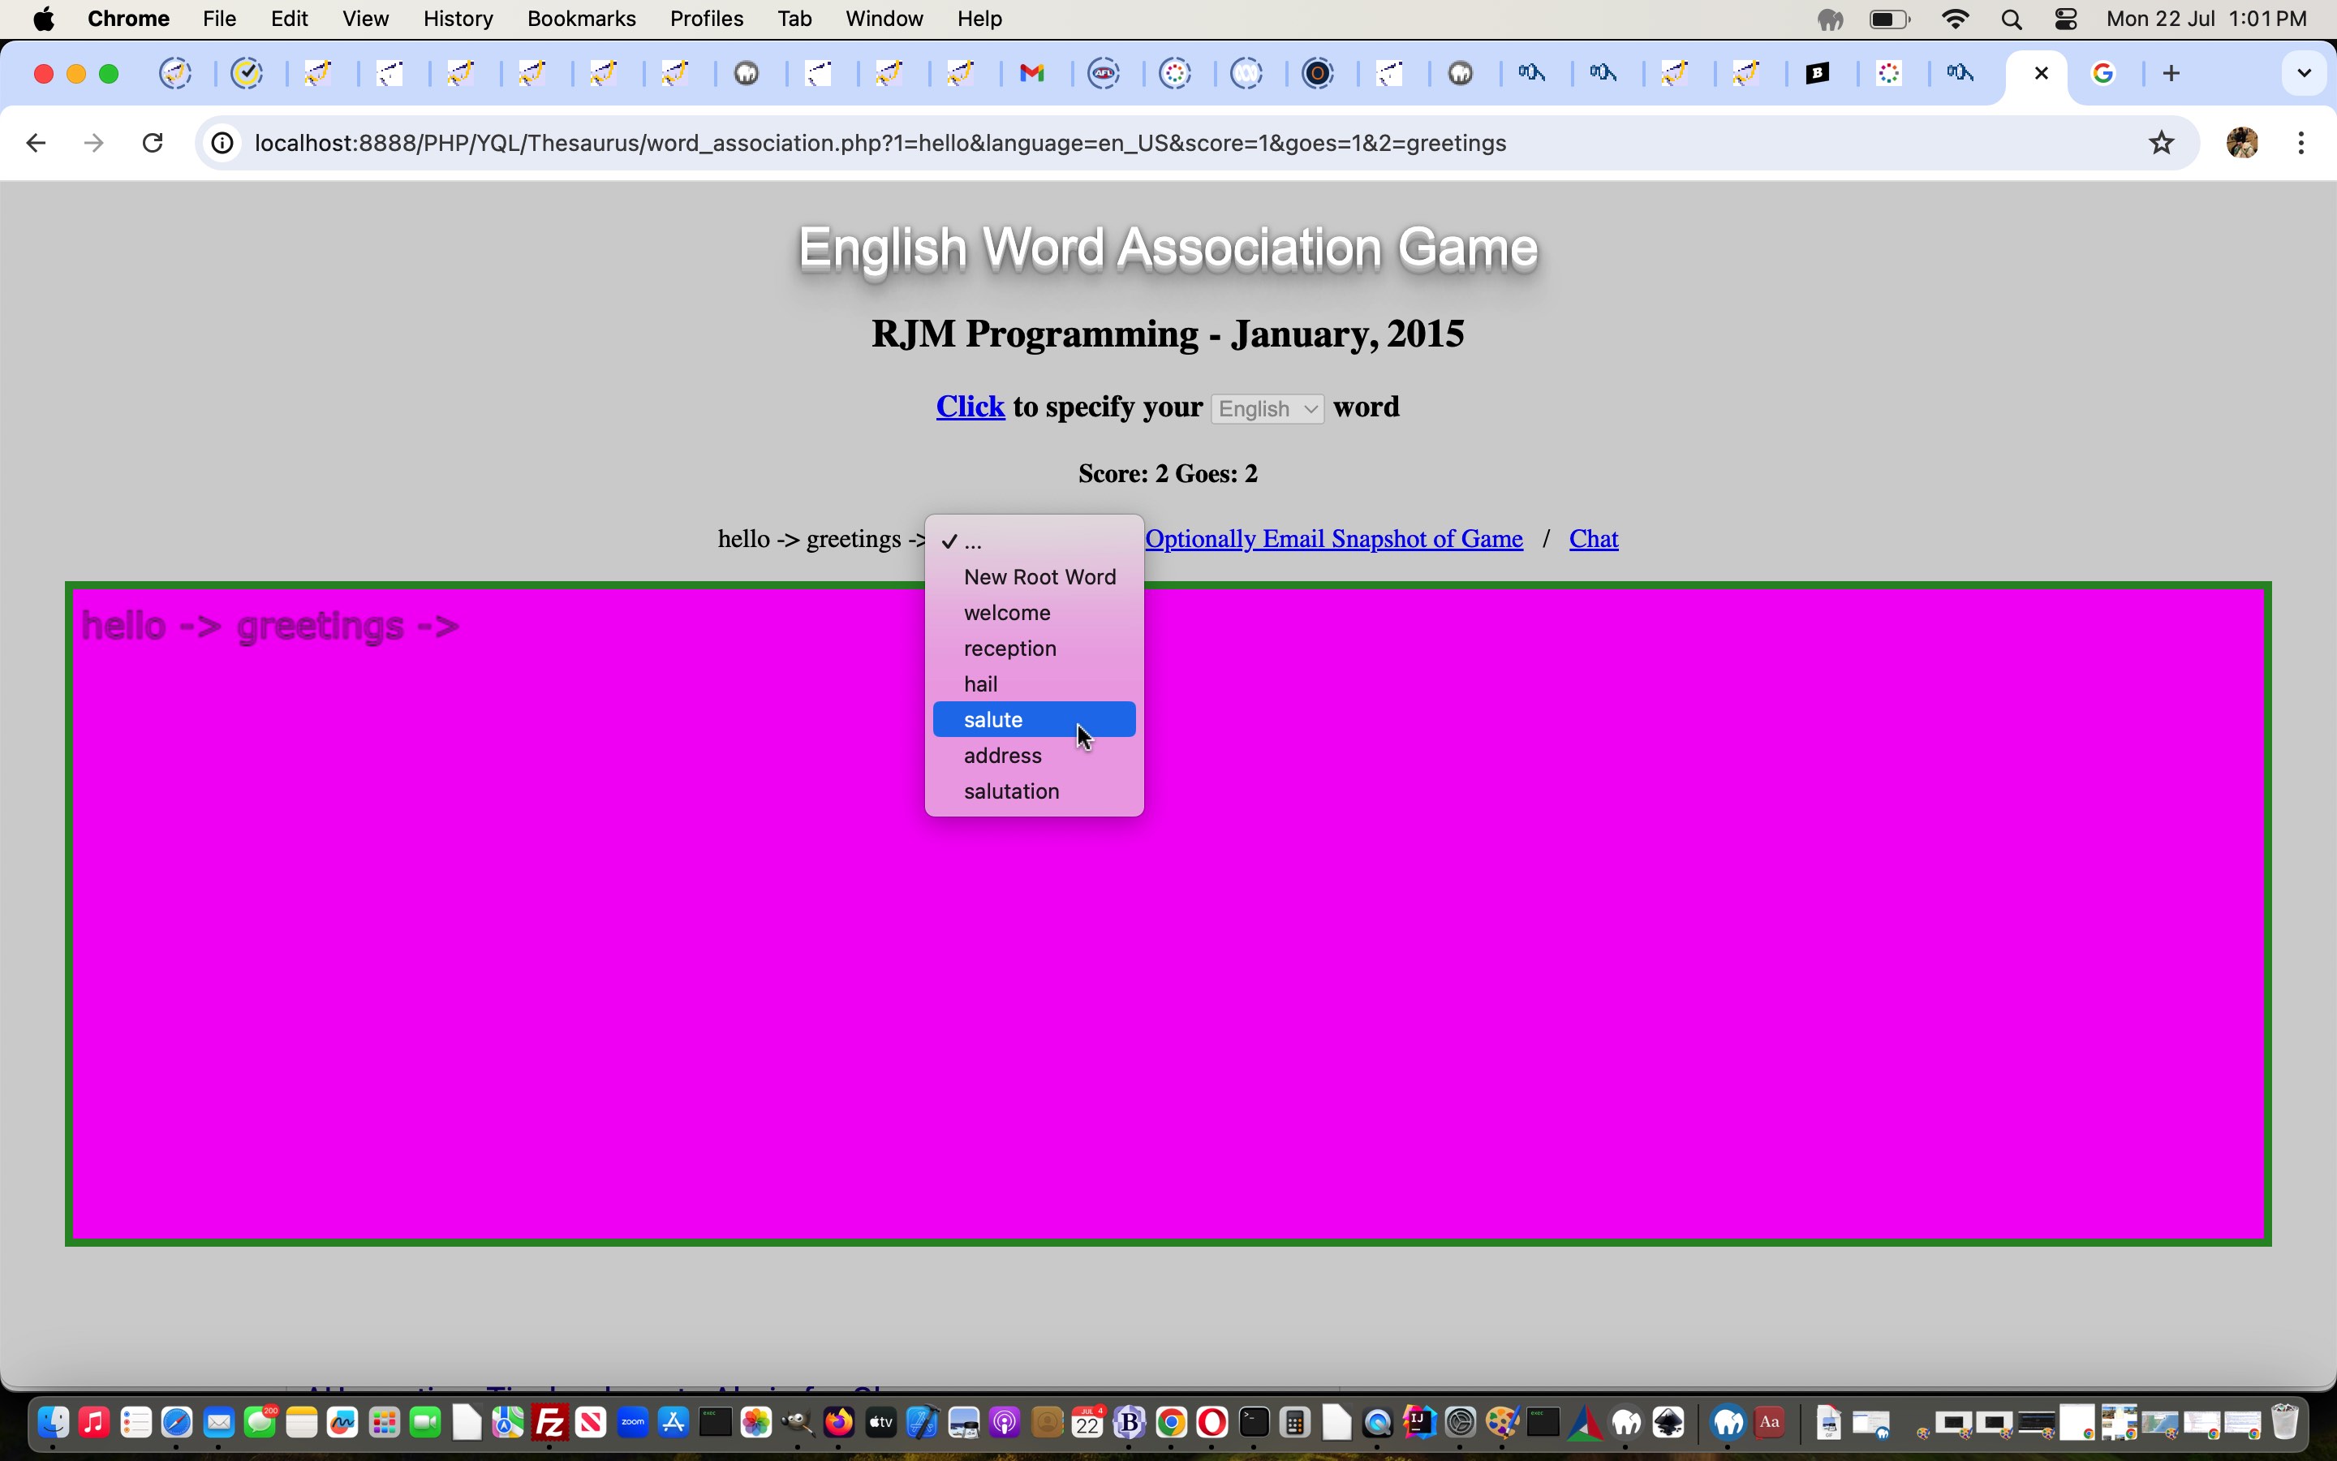
Task: Select the highlighted 'salute' option
Action: click(1035, 720)
